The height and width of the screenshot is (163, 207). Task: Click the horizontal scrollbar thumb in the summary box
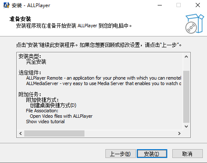54,133
